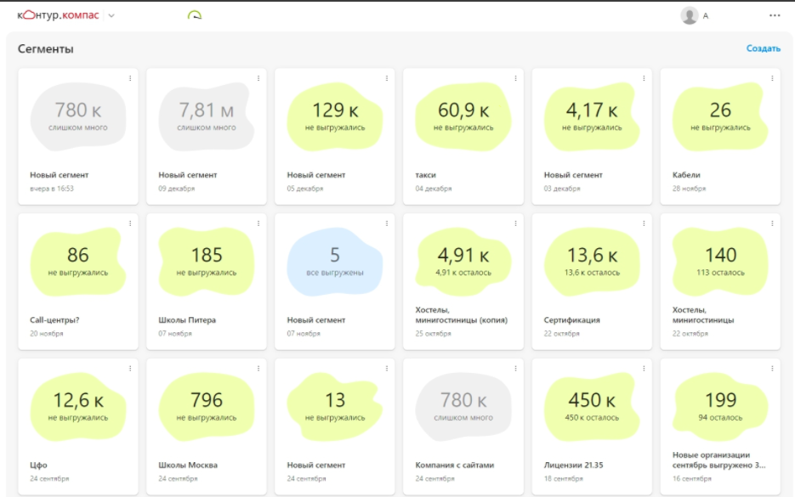Image resolution: width=795 pixels, height=497 pixels.
Task: Open kebab menu on Школы Питера card
Action: (258, 223)
